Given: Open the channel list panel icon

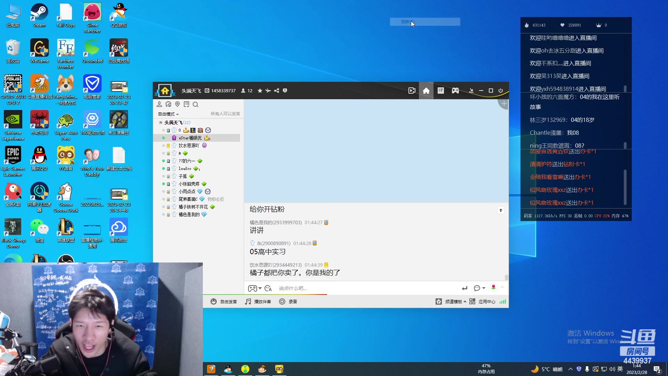Looking at the screenshot, I should 441,91.
